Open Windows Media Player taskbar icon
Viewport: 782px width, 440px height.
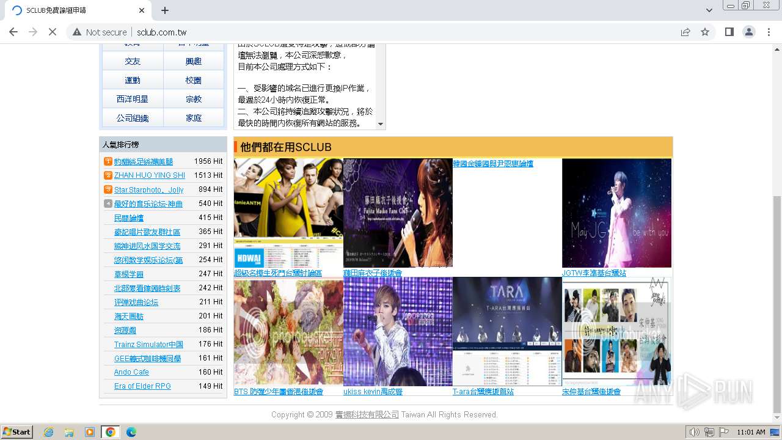tap(90, 432)
